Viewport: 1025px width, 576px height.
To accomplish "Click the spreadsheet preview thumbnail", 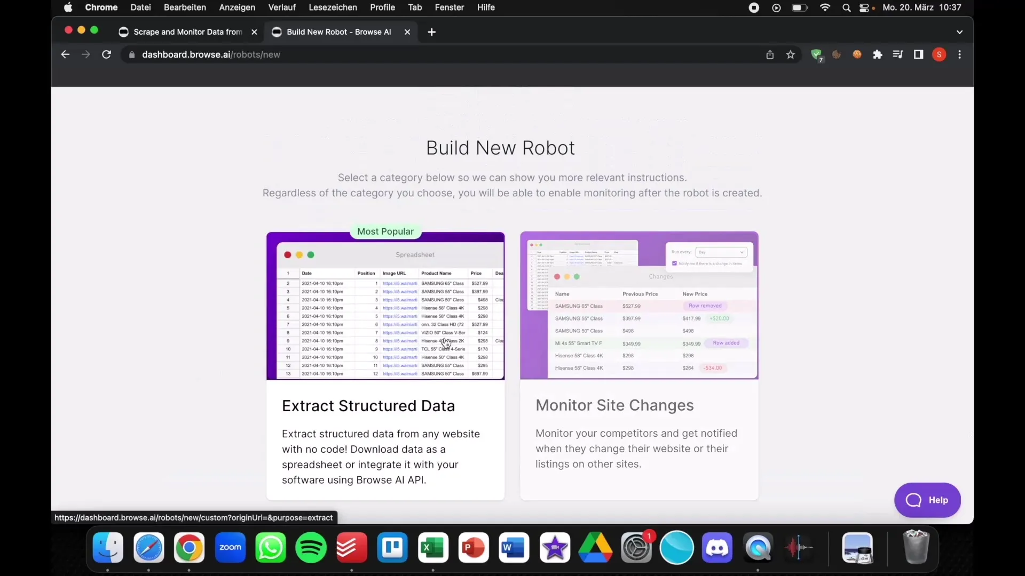I will (x=385, y=306).
